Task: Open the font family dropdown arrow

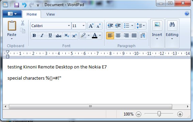Action: [x=69, y=26]
